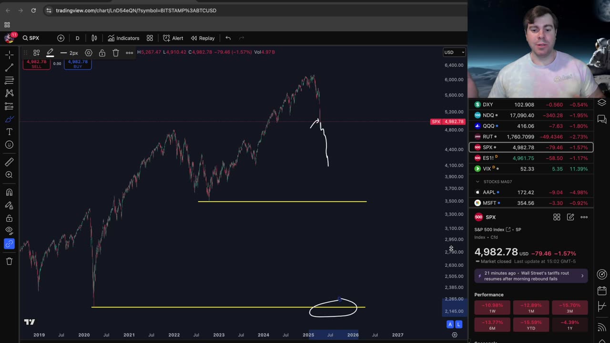Select RUT in the watchlist

[x=531, y=137]
